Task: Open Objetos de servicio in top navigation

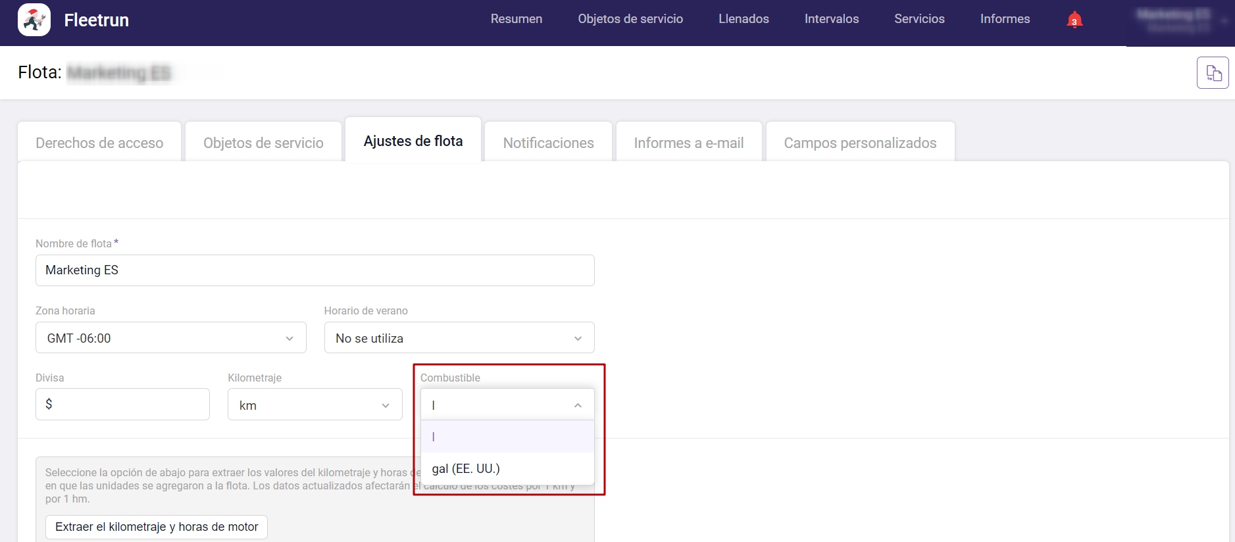Action: [630, 19]
